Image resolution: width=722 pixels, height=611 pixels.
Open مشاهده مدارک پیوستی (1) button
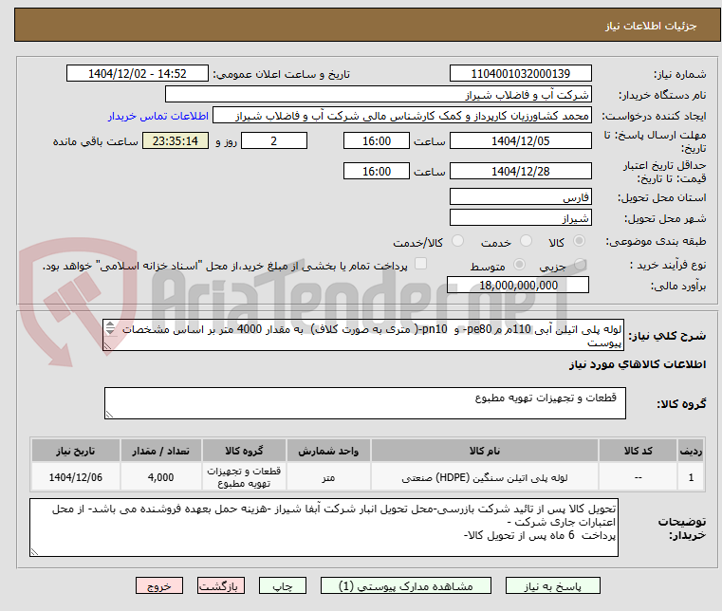point(406,586)
